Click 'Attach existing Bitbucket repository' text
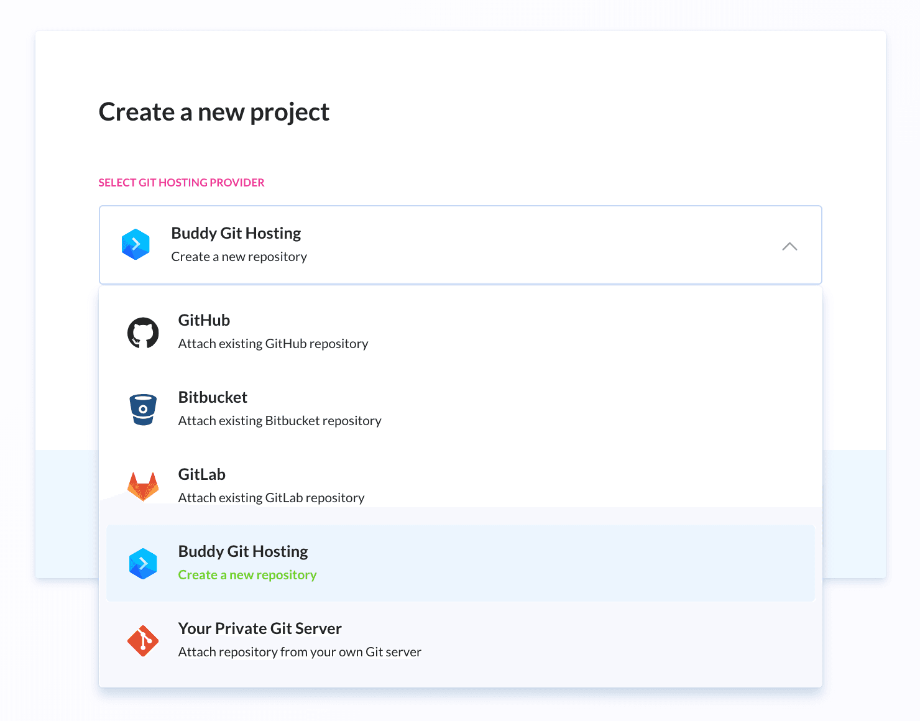The width and height of the screenshot is (920, 721). click(280, 421)
